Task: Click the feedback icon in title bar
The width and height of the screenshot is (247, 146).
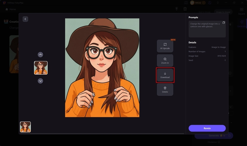Action: (x=186, y=3)
